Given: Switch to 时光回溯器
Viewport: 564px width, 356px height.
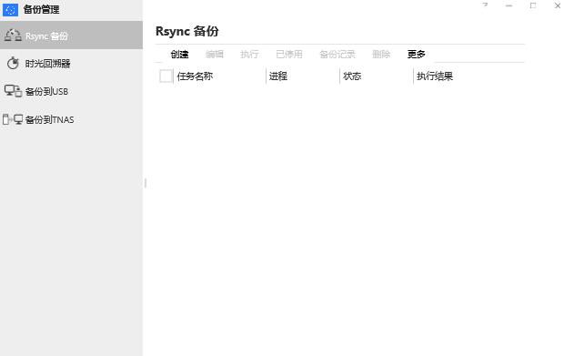Looking at the screenshot, I should tap(71, 64).
